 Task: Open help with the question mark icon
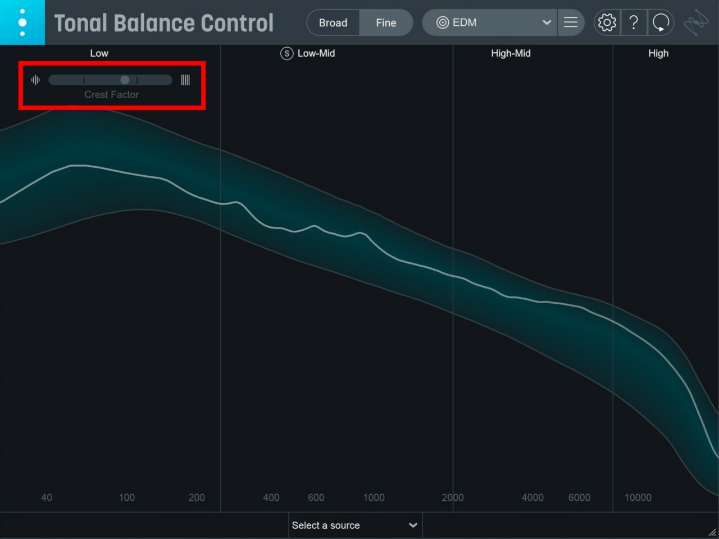click(x=634, y=22)
